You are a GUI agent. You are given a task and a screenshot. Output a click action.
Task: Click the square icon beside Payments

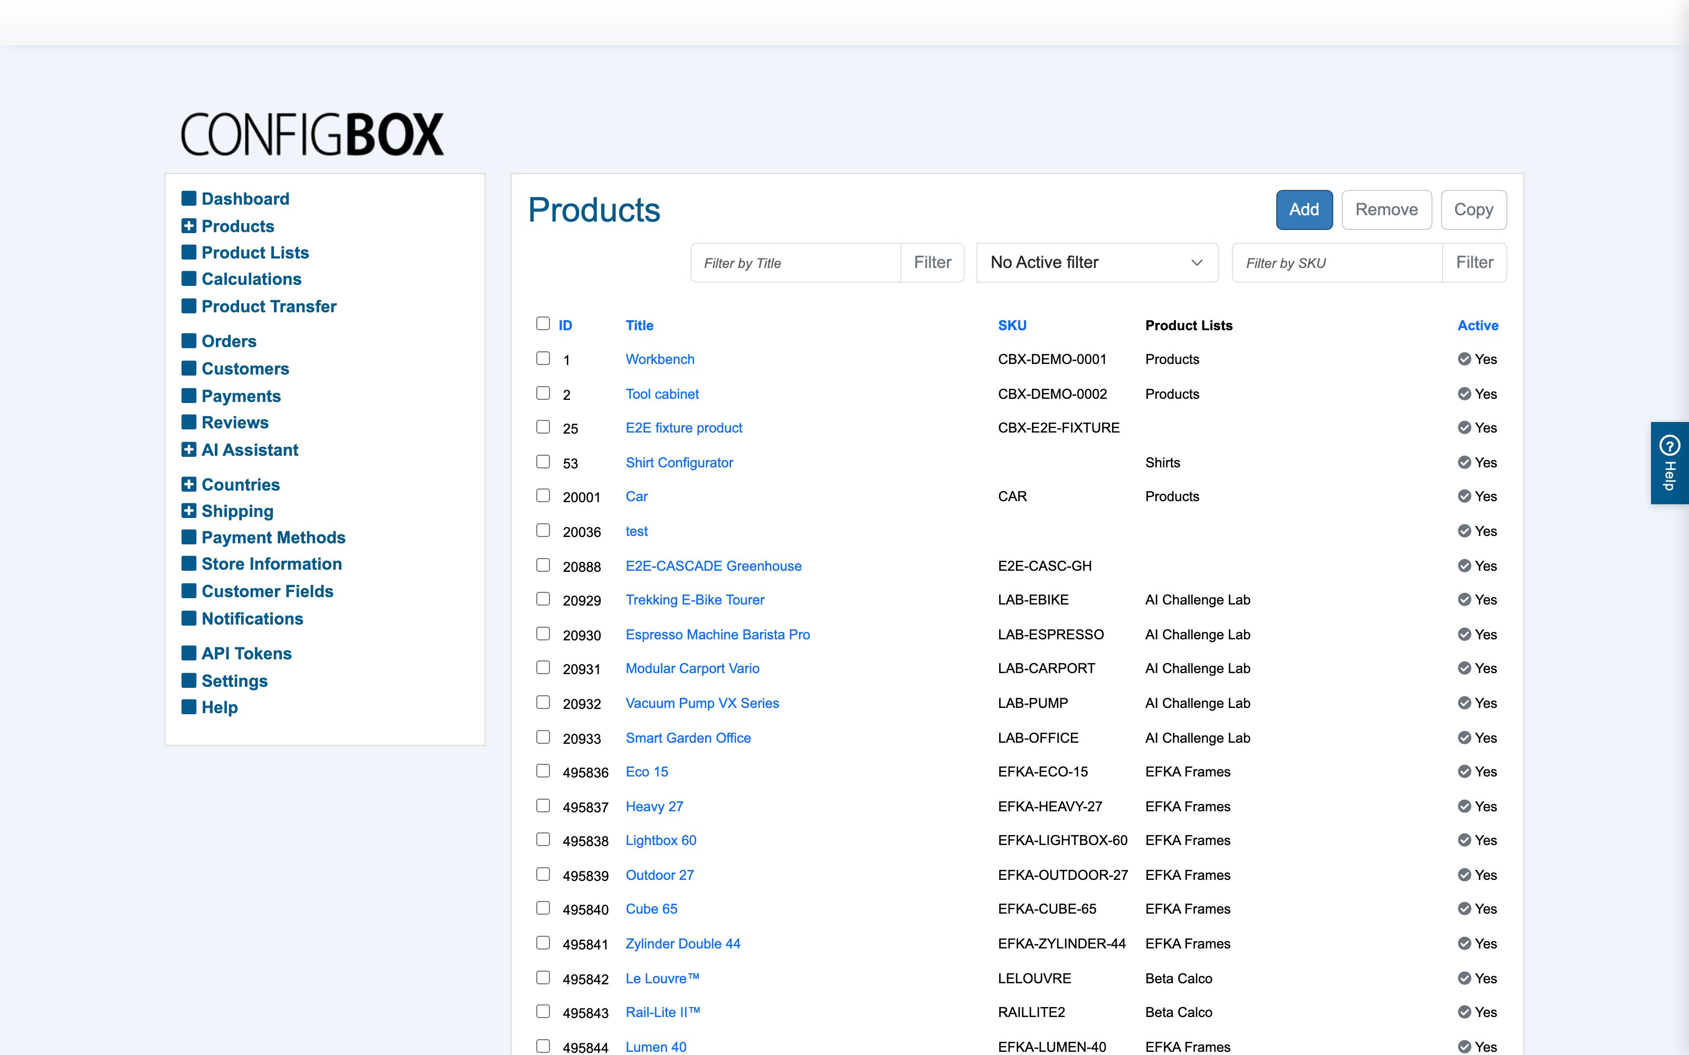(188, 396)
